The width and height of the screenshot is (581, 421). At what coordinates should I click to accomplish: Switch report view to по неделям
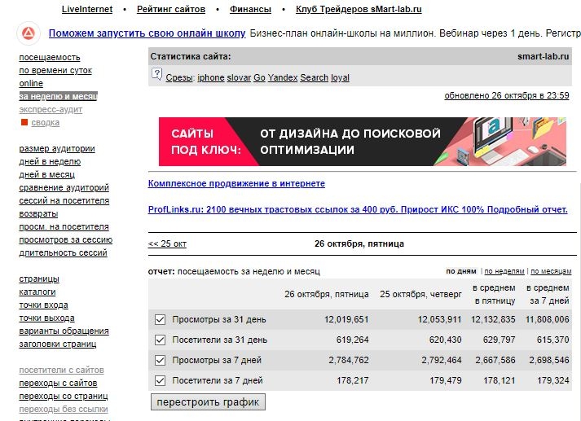(504, 271)
